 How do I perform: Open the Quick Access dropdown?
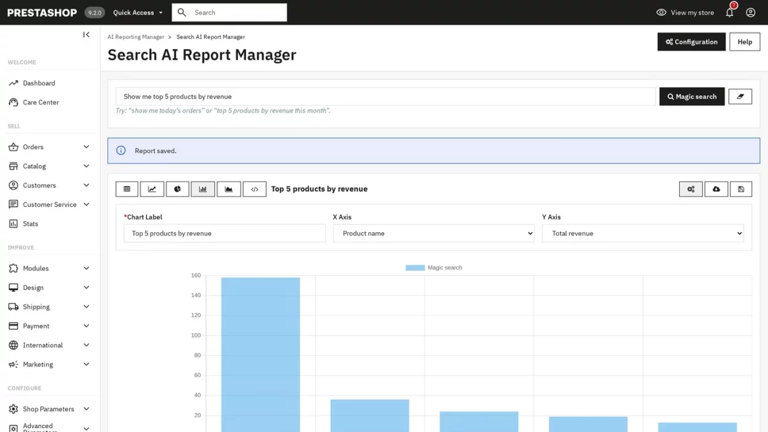pyautogui.click(x=138, y=12)
